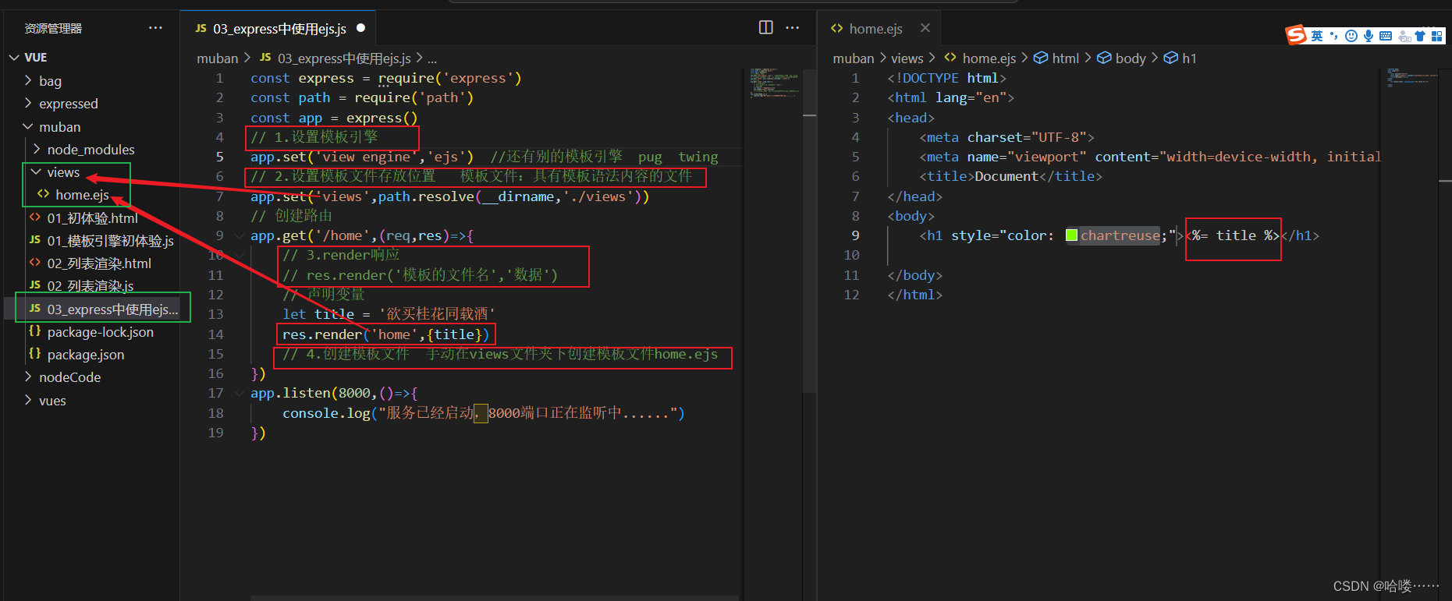
Task: Click 资源管理器 explorer panel title
Action: click(53, 29)
